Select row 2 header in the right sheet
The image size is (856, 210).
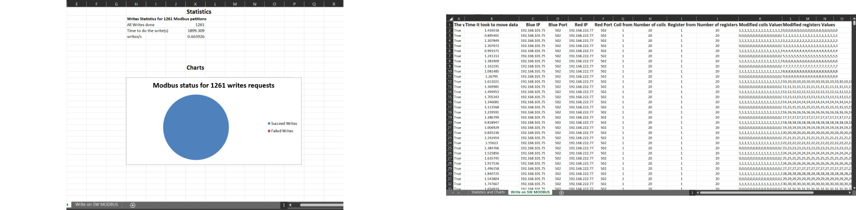tap(450, 30)
